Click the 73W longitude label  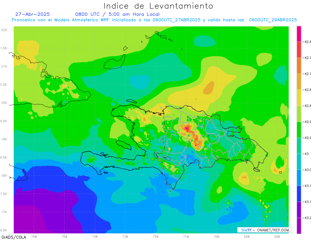tap(125, 236)
